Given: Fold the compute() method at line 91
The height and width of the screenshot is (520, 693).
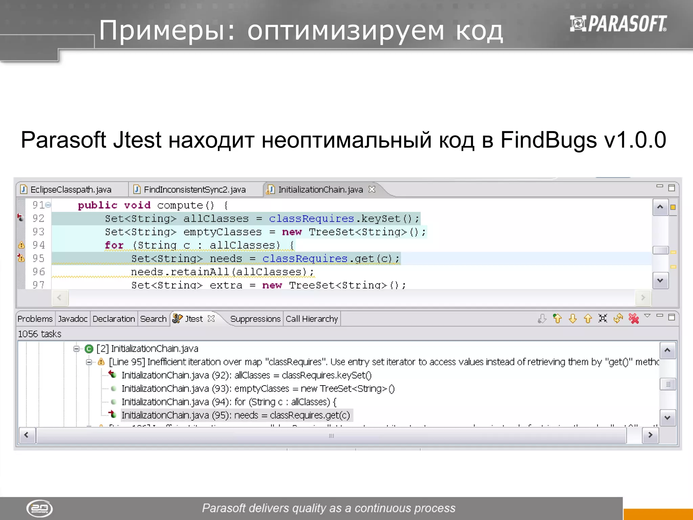Looking at the screenshot, I should [48, 205].
